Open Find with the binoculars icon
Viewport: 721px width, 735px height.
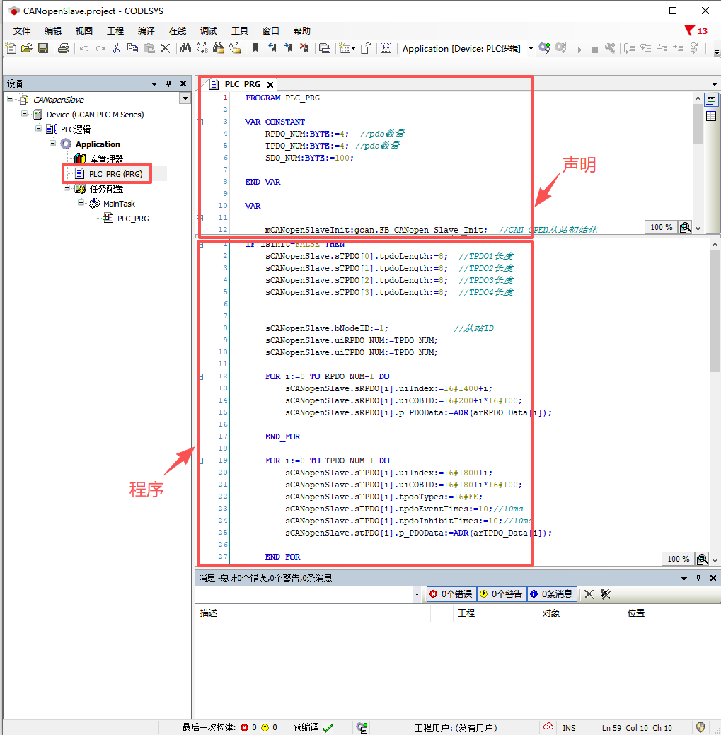tap(185, 48)
